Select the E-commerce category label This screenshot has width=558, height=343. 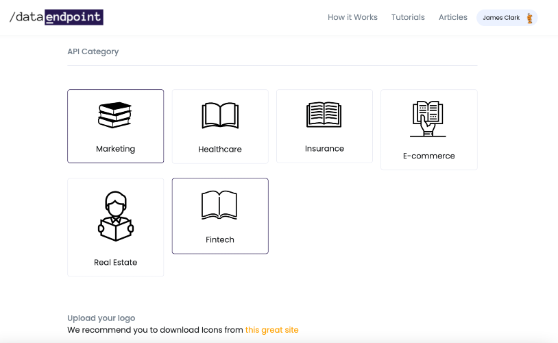429,156
